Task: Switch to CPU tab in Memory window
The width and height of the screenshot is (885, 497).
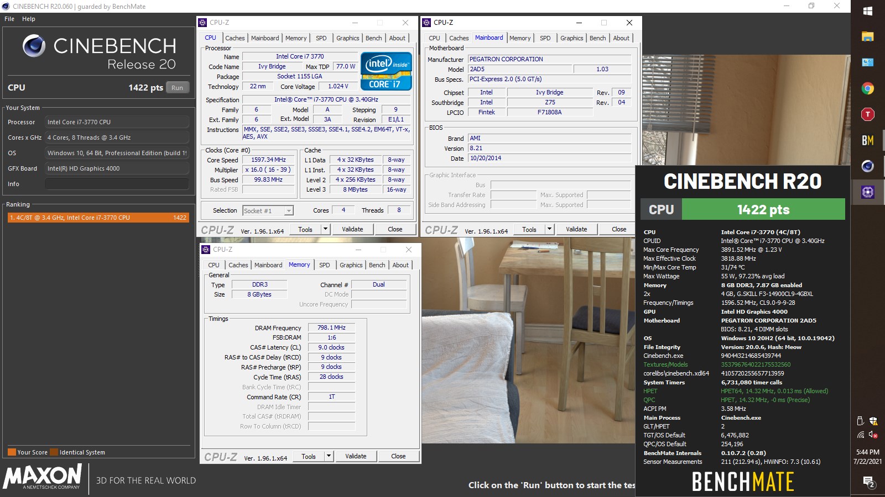Action: point(214,265)
